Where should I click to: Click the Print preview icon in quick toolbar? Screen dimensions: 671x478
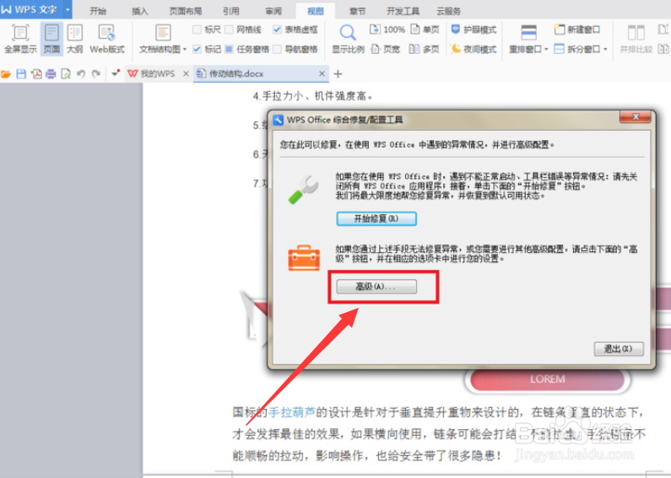(x=66, y=74)
